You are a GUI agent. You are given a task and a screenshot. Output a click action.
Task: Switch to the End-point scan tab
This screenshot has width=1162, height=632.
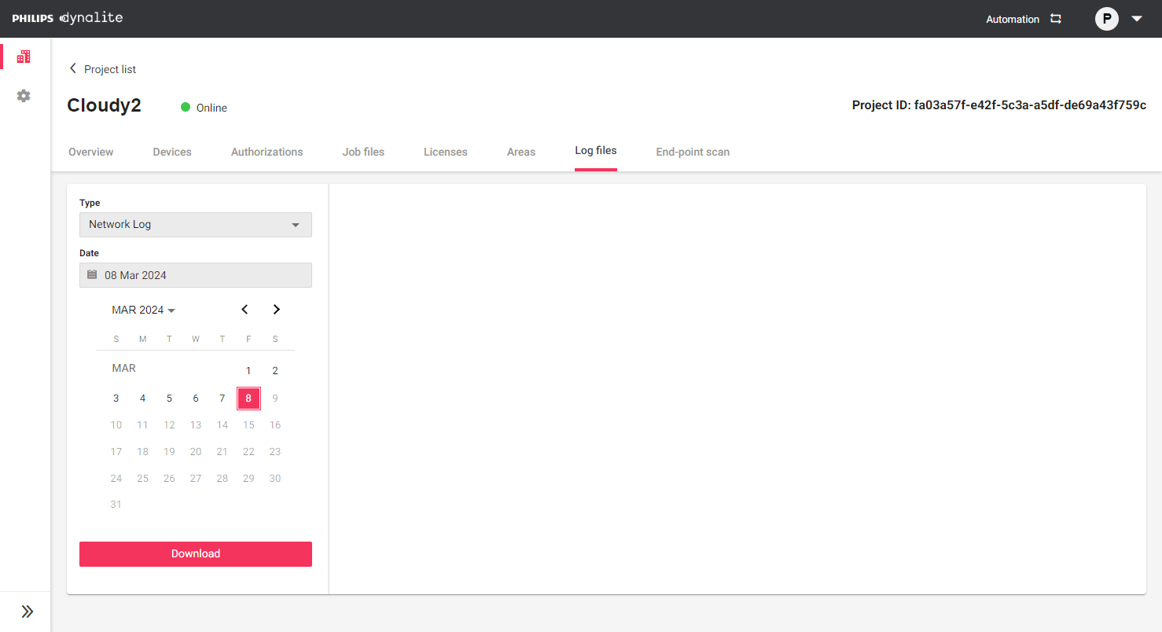693,152
